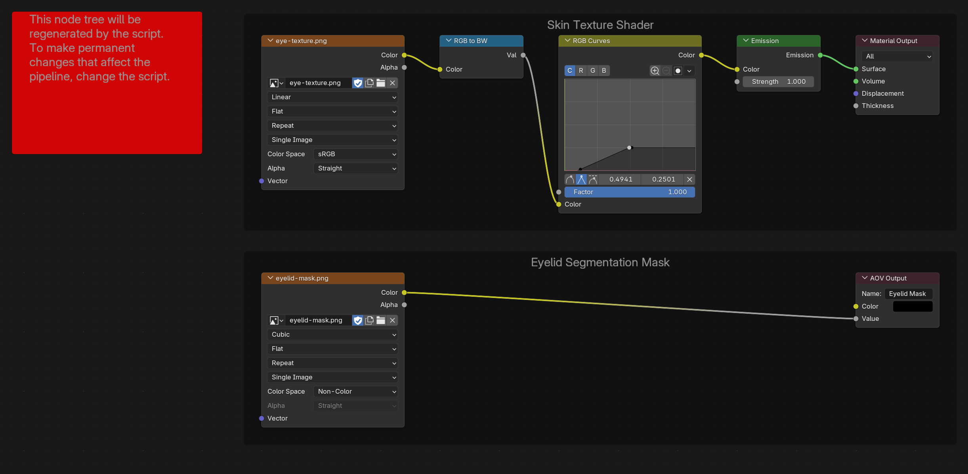The width and height of the screenshot is (968, 474).
Task: Select the B curve channel tab
Action: (x=604, y=71)
